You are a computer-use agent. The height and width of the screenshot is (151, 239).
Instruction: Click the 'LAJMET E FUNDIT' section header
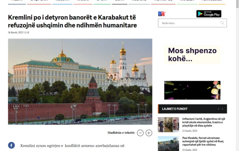tap(192, 109)
